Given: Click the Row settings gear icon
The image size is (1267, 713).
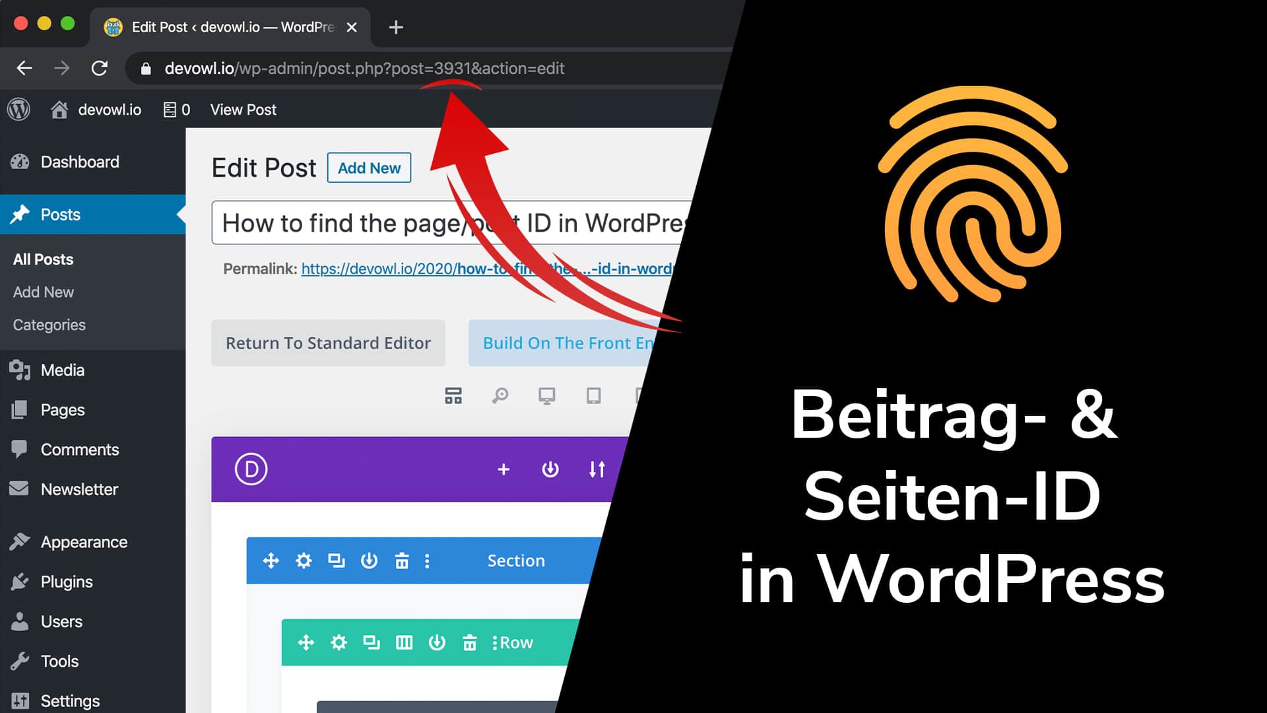Looking at the screenshot, I should pos(339,642).
